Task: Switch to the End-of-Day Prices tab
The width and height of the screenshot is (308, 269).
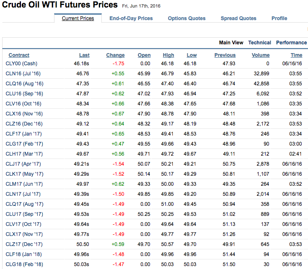Action: pos(131,18)
